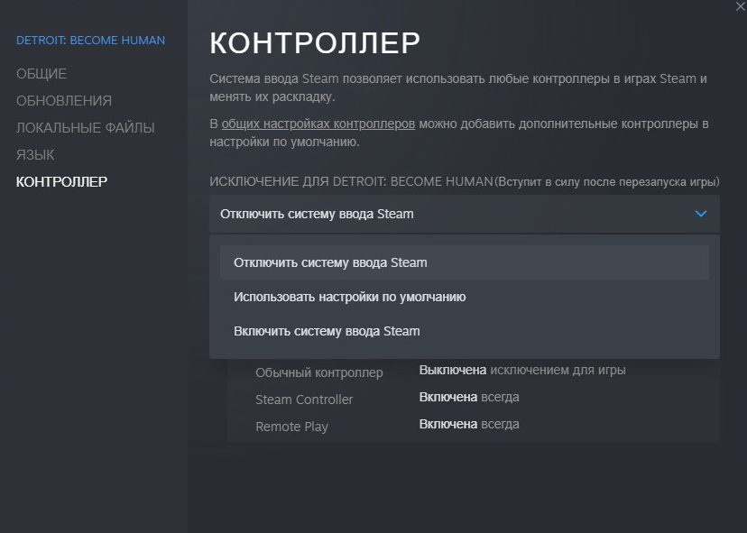Open the 'общих настройках контроллеров' link
The height and width of the screenshot is (533, 747).
pyautogui.click(x=318, y=124)
